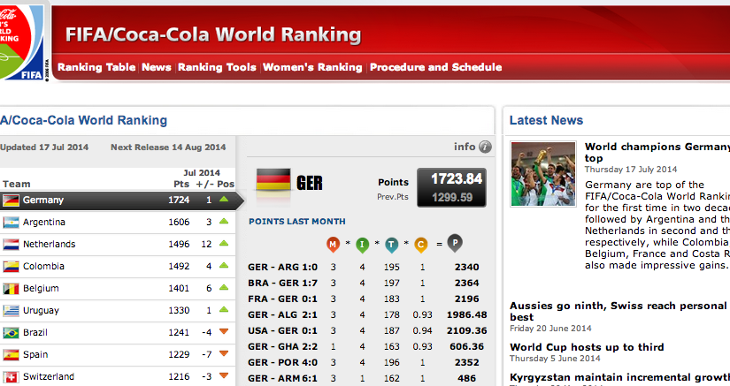This screenshot has width=730, height=386.
Task: Click the Germany flag in ranking table
Action: coord(11,201)
